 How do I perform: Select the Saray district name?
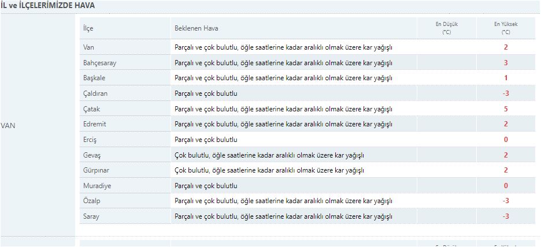(x=91, y=216)
